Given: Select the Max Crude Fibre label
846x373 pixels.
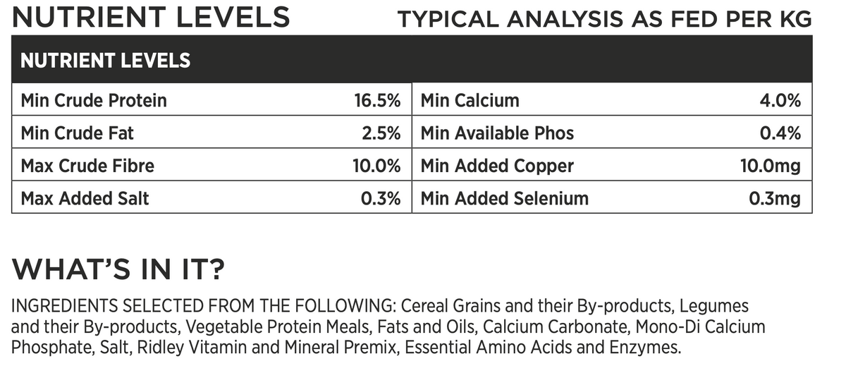Looking at the screenshot, I should pos(87,166).
